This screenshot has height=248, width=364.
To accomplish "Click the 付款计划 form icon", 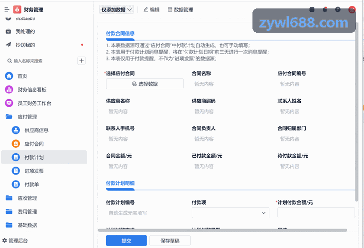I will pos(16,157).
